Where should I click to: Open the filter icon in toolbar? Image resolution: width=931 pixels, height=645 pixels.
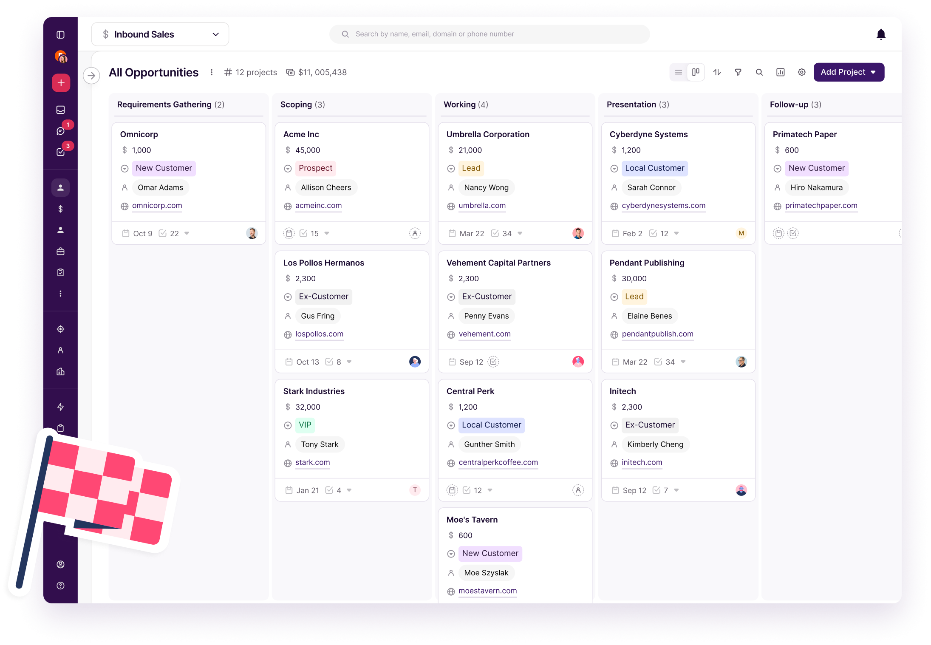coord(738,72)
